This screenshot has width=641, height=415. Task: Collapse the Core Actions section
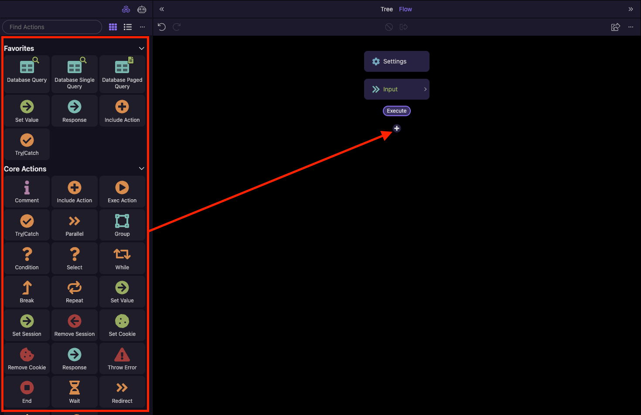[x=141, y=168]
